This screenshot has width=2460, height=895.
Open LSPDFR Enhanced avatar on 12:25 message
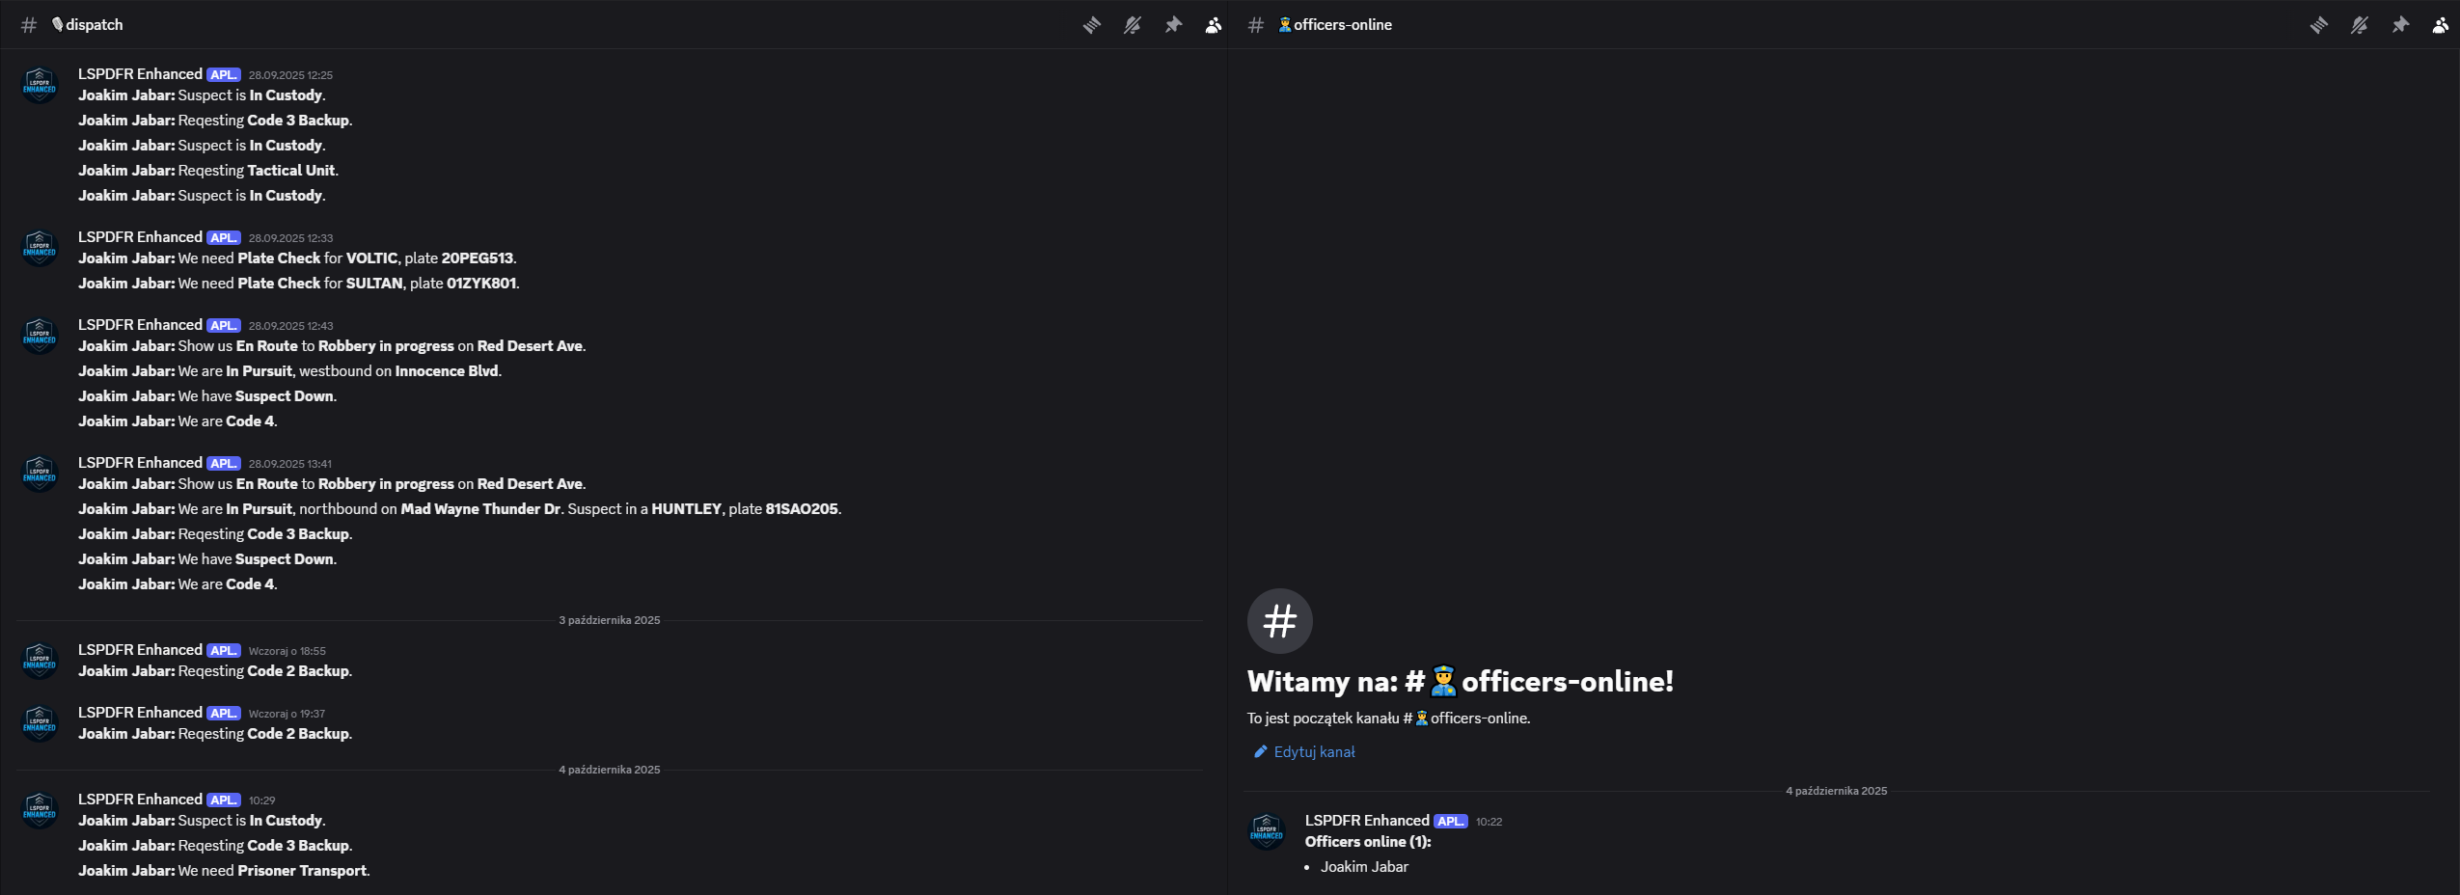(40, 86)
